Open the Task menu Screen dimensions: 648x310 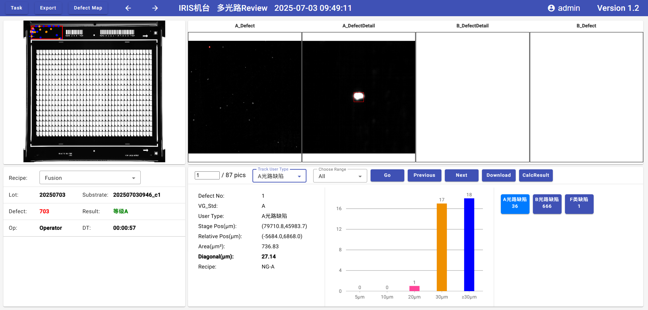17,8
